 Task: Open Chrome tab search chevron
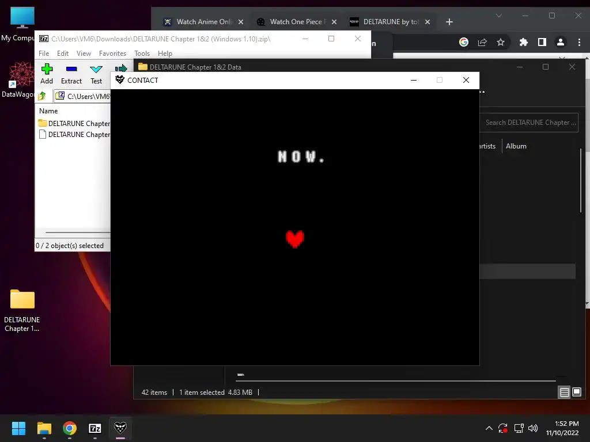(499, 16)
